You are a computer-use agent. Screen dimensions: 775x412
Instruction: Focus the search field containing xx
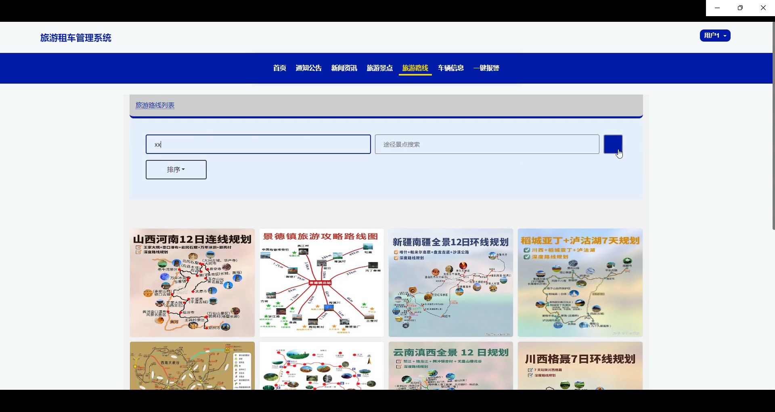pos(258,144)
